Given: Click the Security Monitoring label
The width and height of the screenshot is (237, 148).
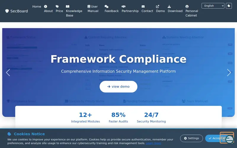Looking at the screenshot, I should pyautogui.click(x=151, y=121).
